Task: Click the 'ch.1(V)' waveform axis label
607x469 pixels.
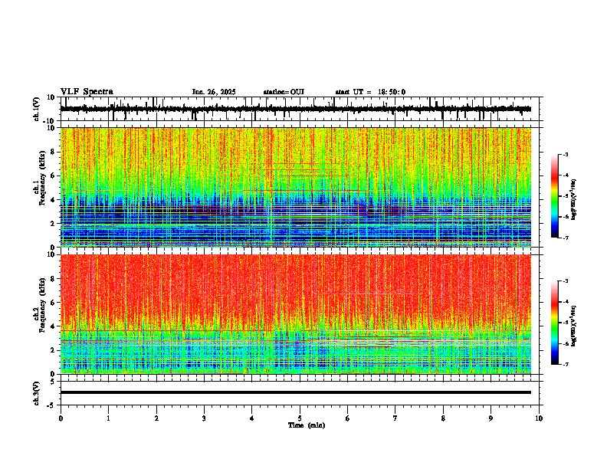Action: (x=37, y=109)
